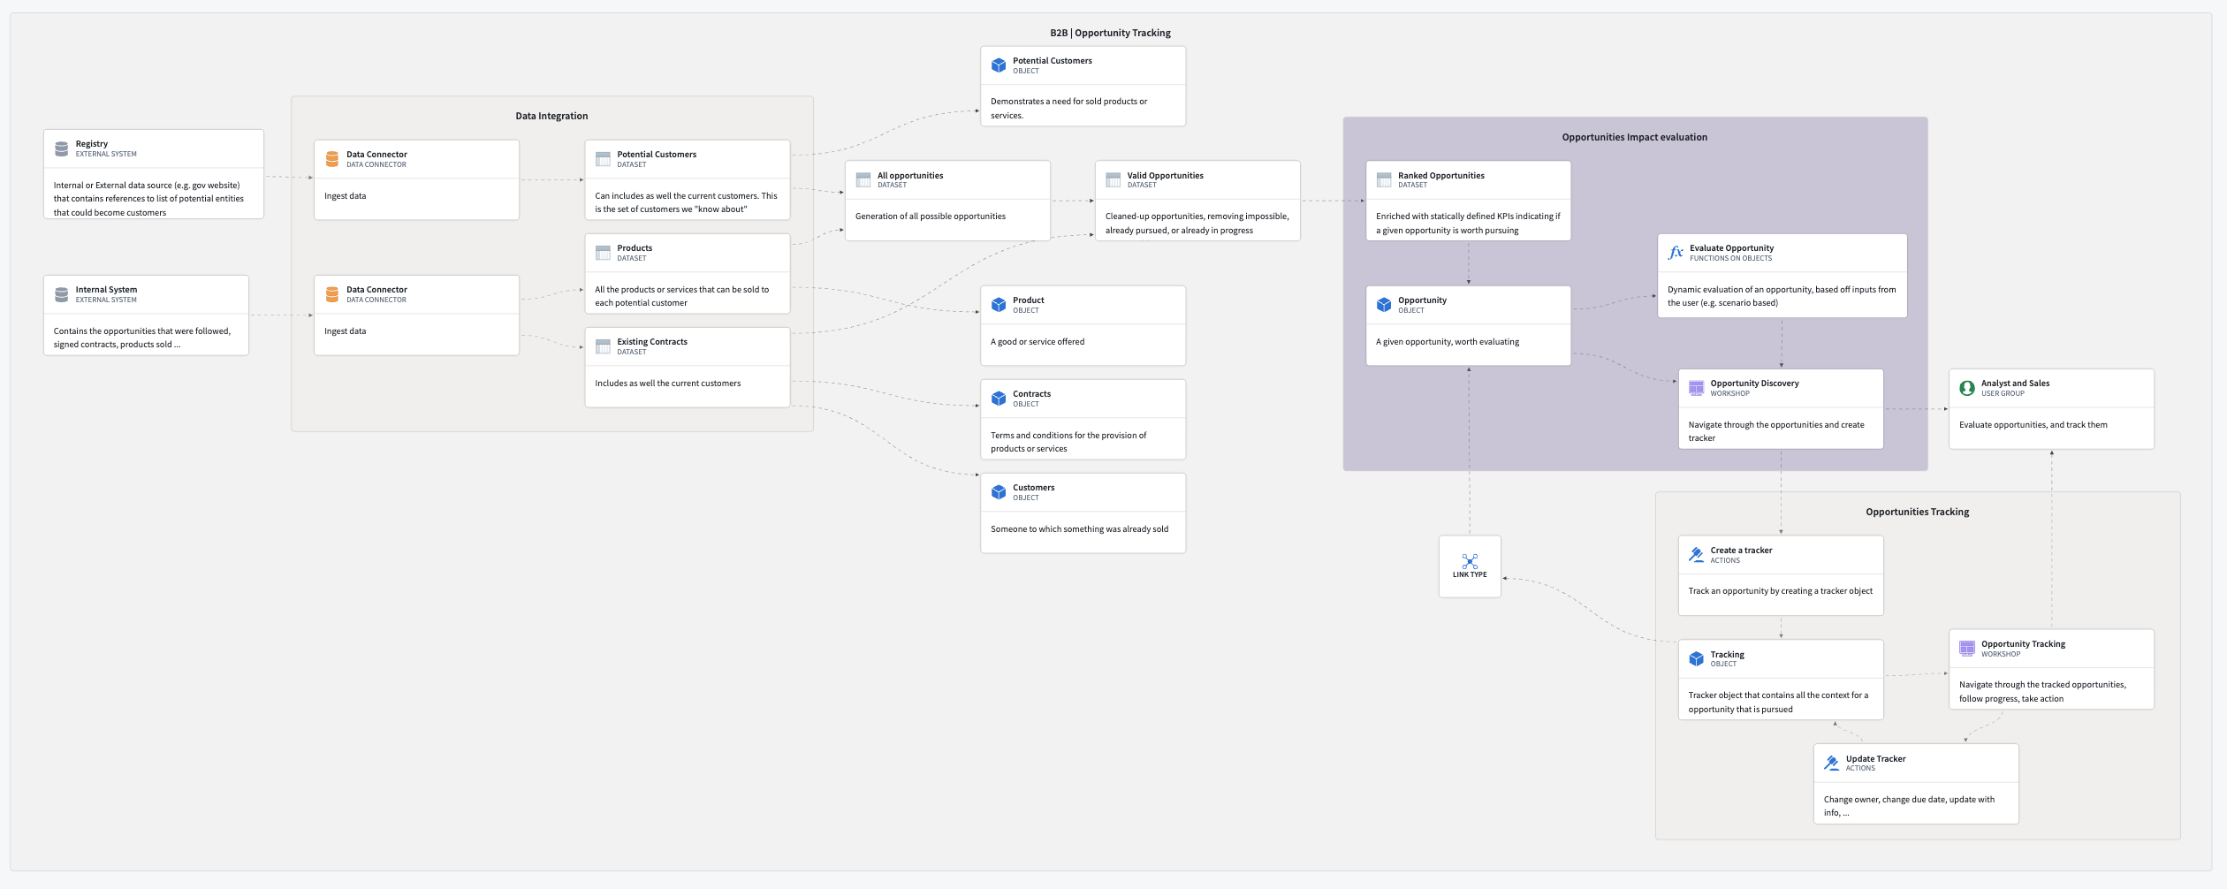2227x889 pixels.
Task: Click the Potential Customers object cube icon
Action: pos(999,65)
